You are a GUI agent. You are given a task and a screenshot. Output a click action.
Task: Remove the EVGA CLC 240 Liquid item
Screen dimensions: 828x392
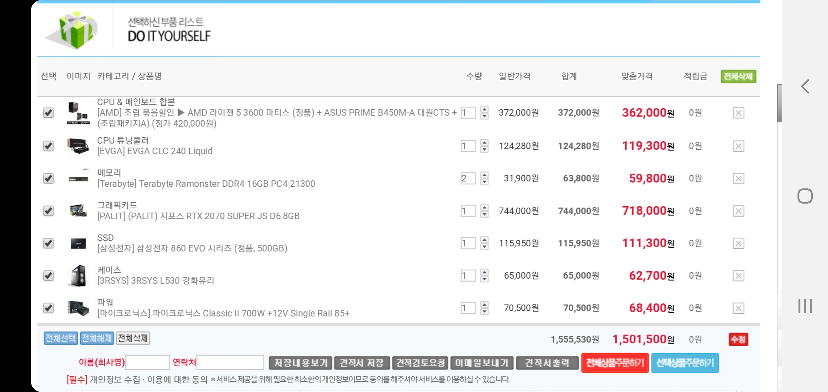(x=738, y=146)
